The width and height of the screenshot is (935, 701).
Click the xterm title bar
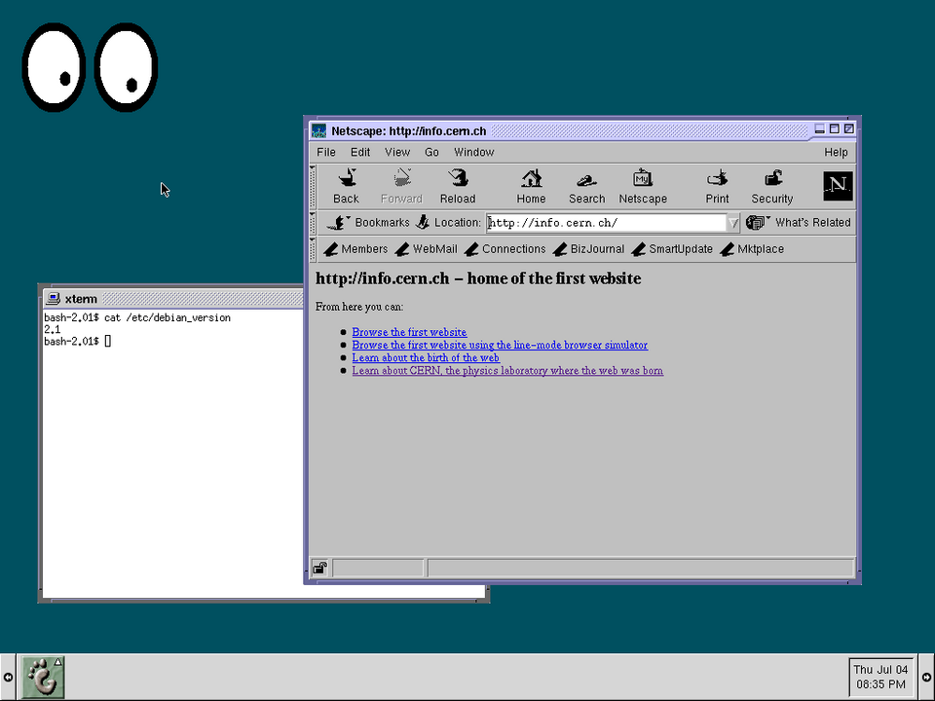click(173, 299)
